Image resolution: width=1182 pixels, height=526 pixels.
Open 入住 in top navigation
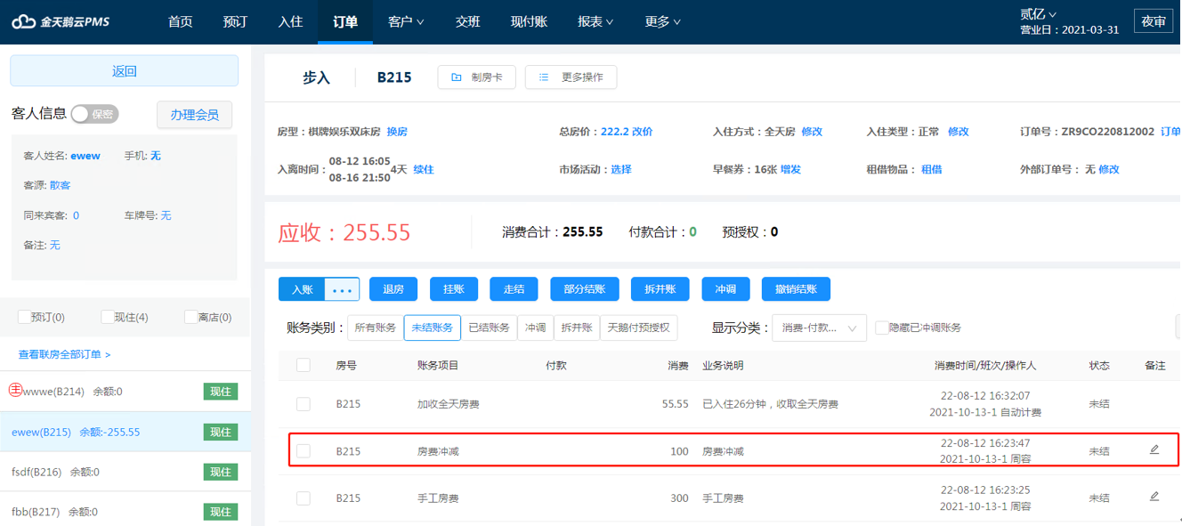point(290,21)
